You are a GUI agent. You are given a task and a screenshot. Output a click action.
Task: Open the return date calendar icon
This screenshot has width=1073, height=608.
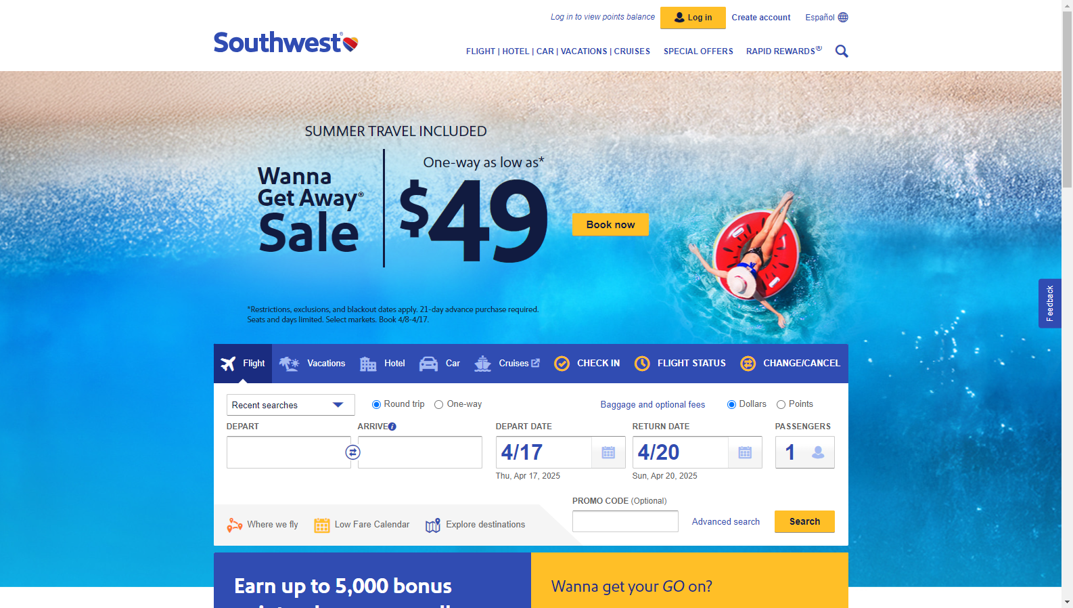click(x=745, y=452)
